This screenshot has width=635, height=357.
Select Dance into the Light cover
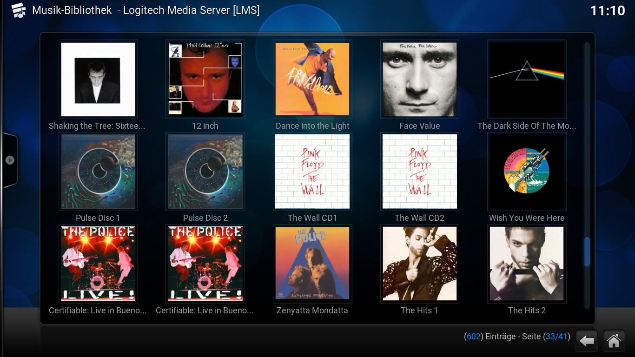[312, 79]
